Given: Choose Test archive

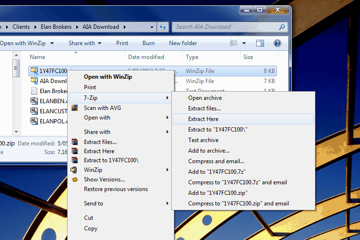Looking at the screenshot, I should (x=203, y=140).
